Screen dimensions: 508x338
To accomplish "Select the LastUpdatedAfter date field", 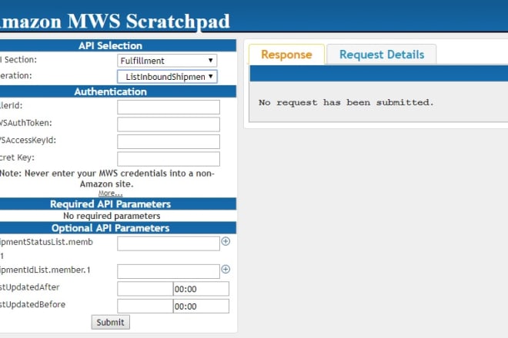I will coord(145,289).
